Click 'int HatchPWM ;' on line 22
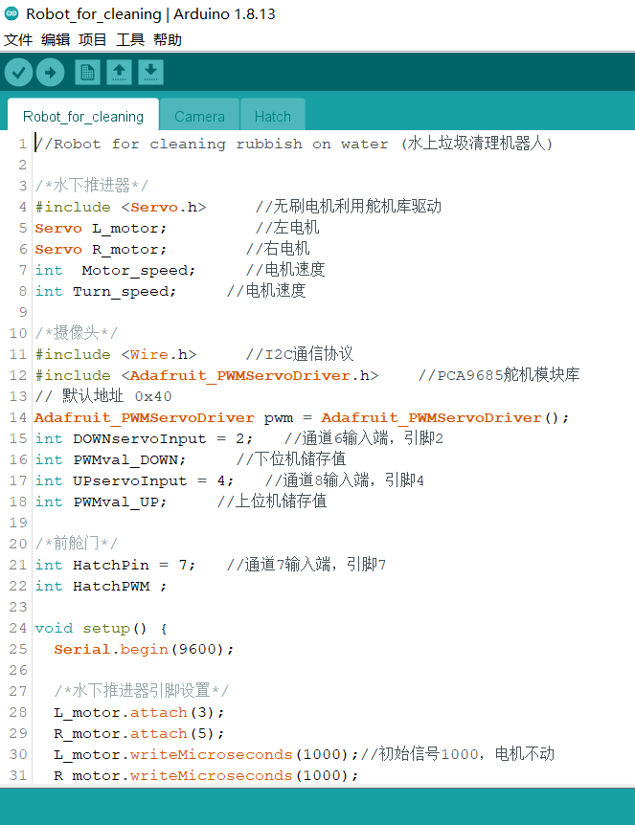This screenshot has height=825, width=635. pyautogui.click(x=101, y=586)
